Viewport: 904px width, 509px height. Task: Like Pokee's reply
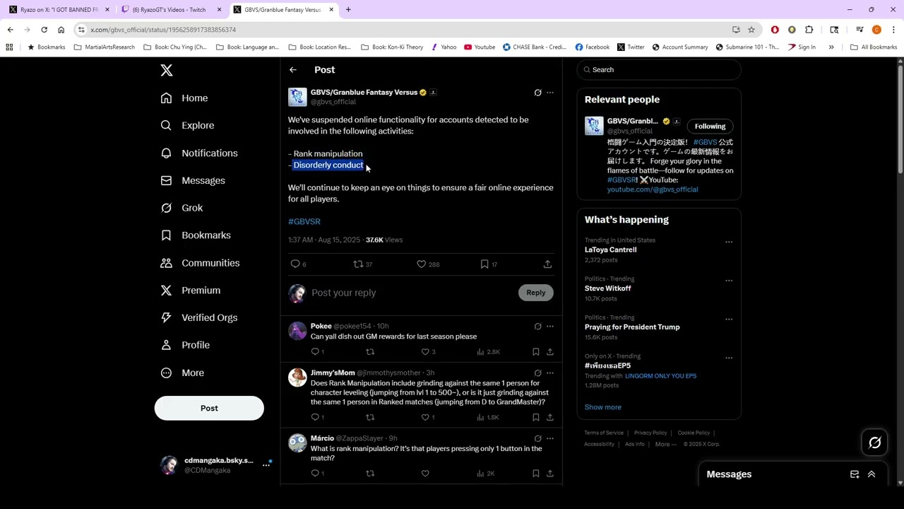coord(425,351)
